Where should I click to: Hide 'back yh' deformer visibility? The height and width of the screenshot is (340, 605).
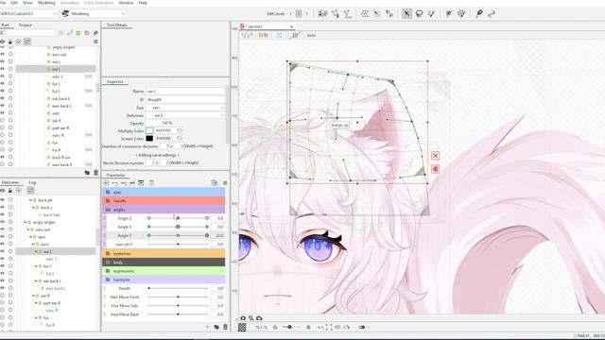2,200
